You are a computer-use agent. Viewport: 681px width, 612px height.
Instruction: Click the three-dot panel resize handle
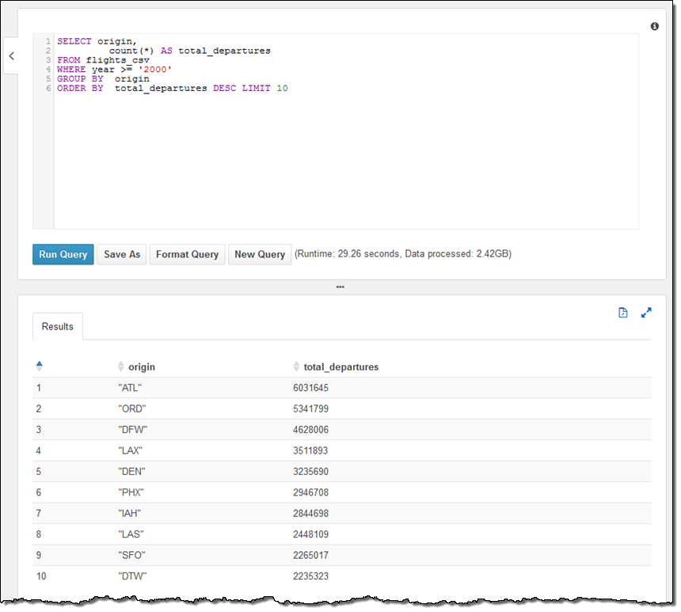pyautogui.click(x=340, y=287)
